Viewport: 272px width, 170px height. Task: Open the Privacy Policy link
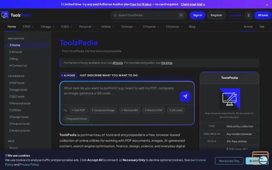(x=29, y=165)
